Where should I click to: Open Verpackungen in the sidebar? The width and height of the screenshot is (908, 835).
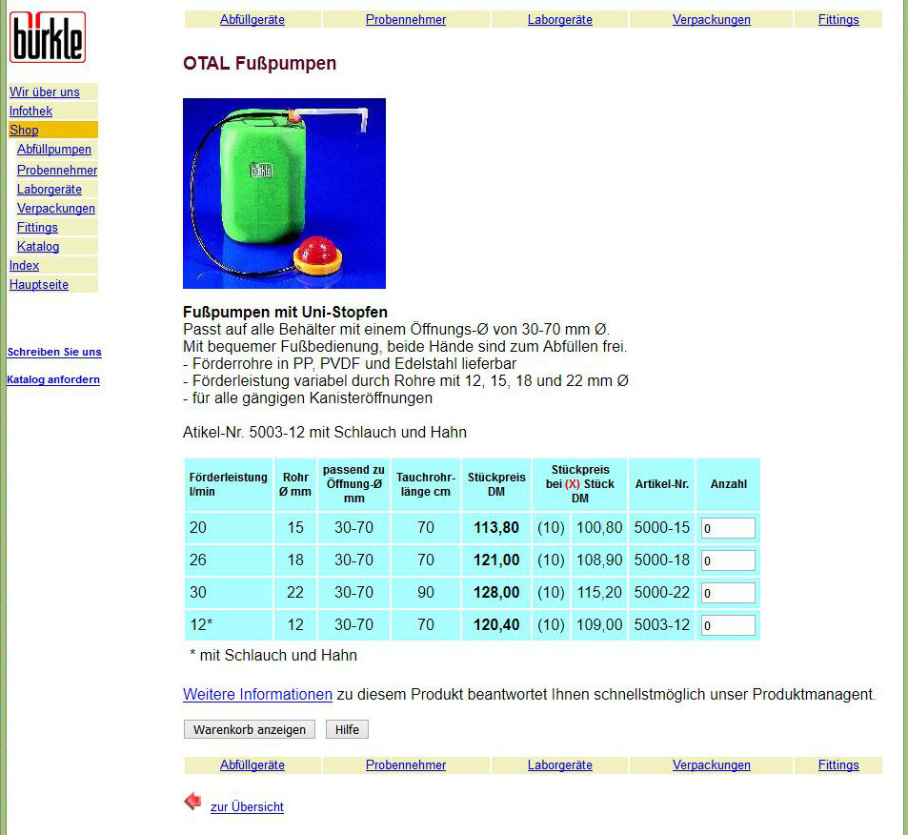click(x=55, y=209)
